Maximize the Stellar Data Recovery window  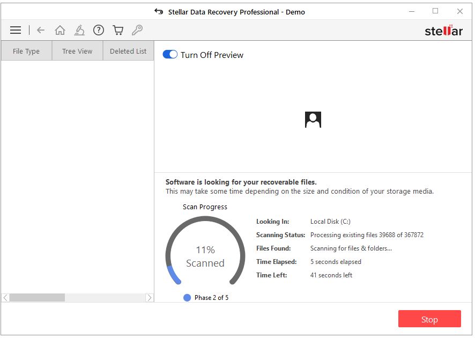pos(435,11)
